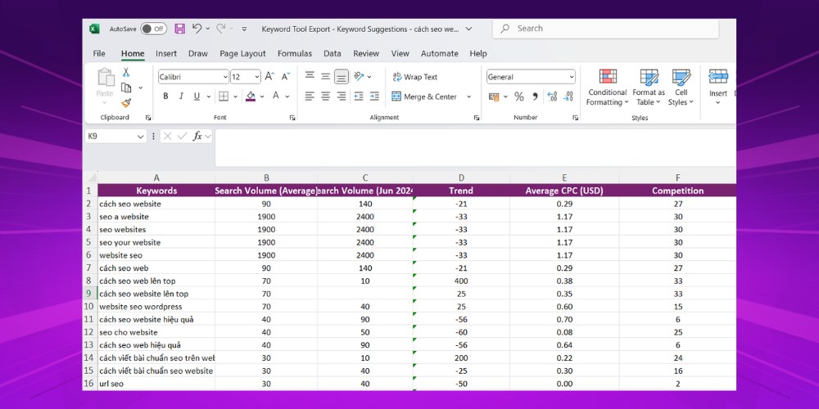Switch to the Page Layout tab
Image resolution: width=819 pixels, height=409 pixels.
point(242,53)
